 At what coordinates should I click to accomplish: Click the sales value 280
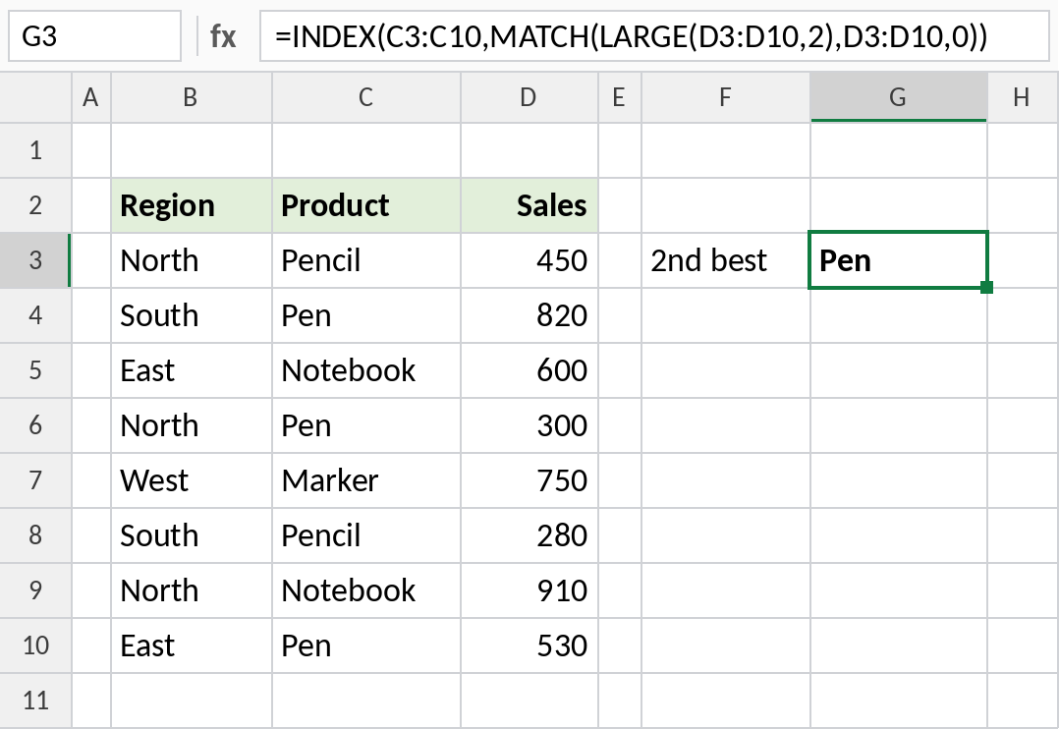coord(529,535)
